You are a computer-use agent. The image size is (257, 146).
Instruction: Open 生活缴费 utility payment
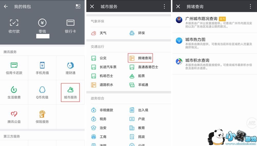(x=14, y=92)
